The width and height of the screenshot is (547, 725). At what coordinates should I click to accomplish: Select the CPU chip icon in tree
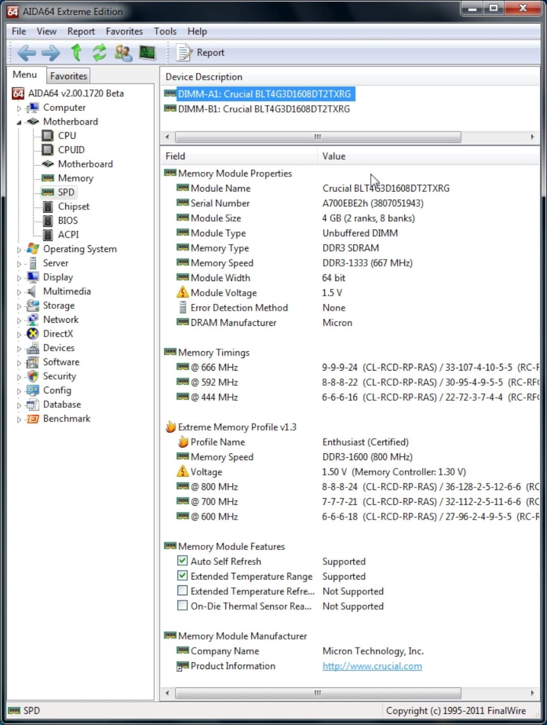pos(47,136)
